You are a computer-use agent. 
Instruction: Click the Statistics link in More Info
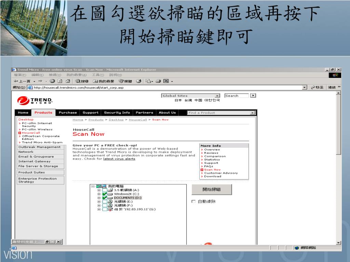212,160
